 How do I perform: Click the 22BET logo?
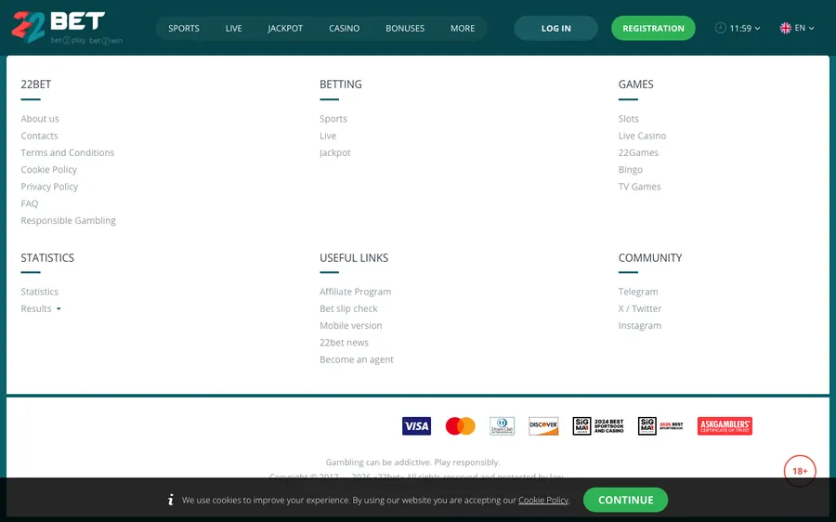click(x=67, y=27)
